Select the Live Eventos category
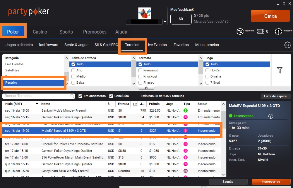The height and width of the screenshot is (188, 293). pyautogui.click(x=33, y=64)
